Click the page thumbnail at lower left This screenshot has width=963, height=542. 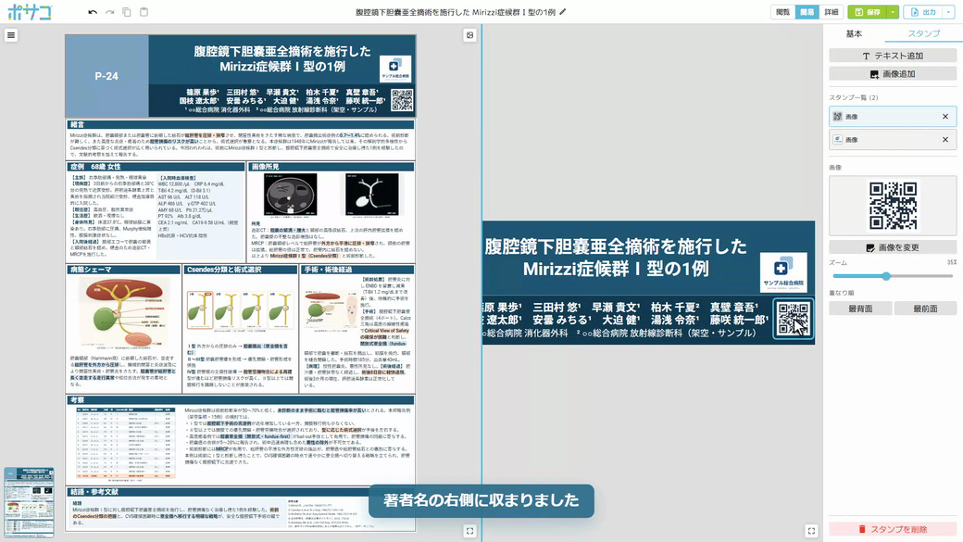tap(29, 502)
